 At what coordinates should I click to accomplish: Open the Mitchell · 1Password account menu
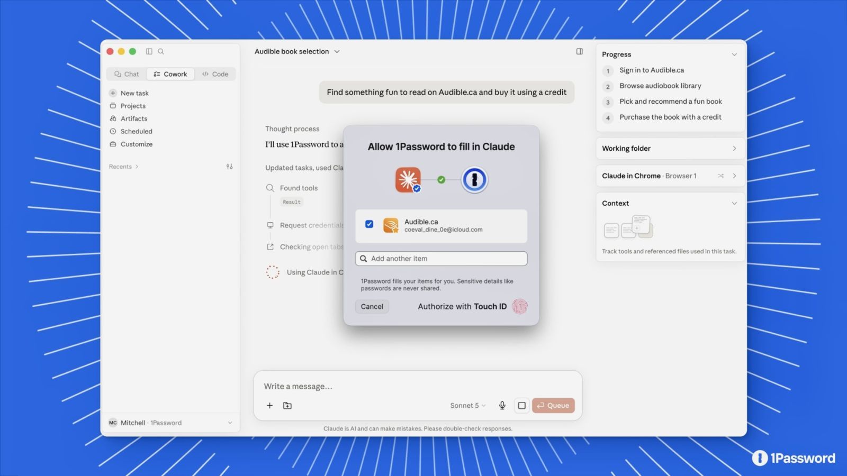[x=170, y=423]
